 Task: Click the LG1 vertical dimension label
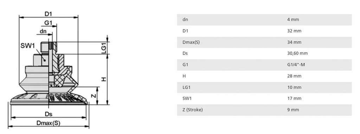pos(104,48)
